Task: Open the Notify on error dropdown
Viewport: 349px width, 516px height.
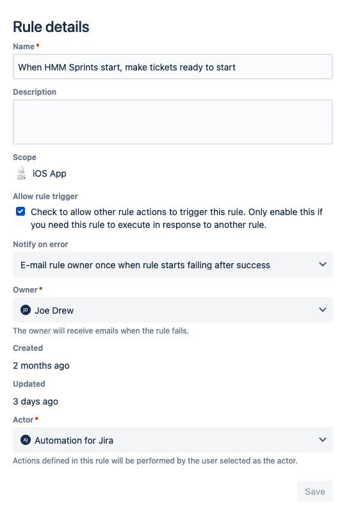Action: [x=173, y=264]
